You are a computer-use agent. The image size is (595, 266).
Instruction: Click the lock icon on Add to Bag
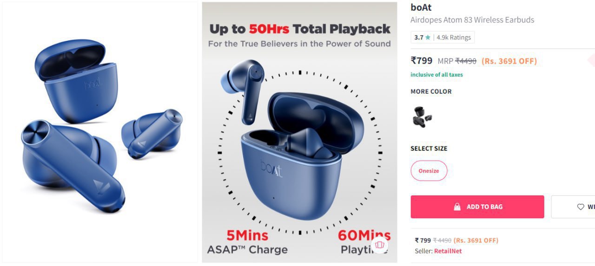pos(457,207)
